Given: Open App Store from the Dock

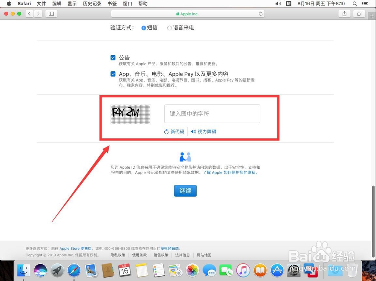Looking at the screenshot, I should 277,270.
